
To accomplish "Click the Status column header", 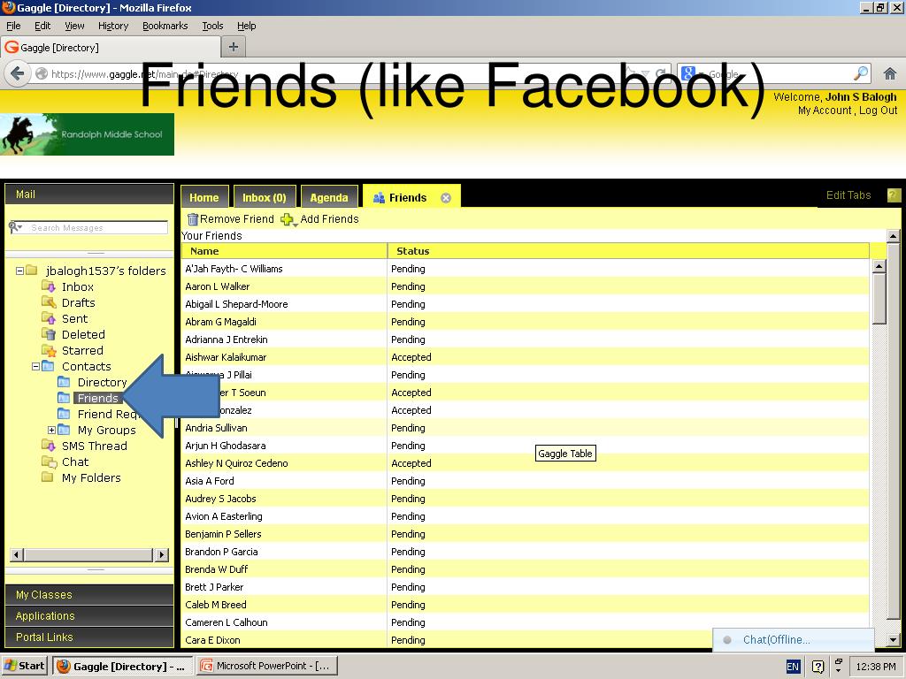I will tap(628, 251).
